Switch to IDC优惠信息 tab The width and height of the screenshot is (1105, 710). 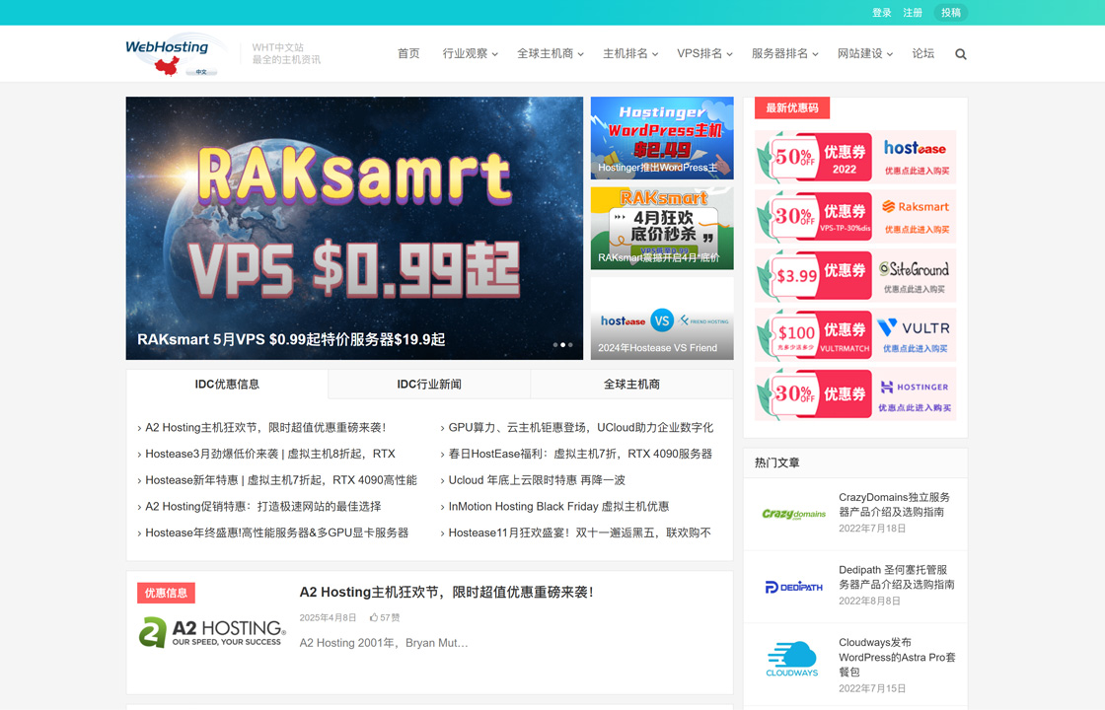click(227, 384)
